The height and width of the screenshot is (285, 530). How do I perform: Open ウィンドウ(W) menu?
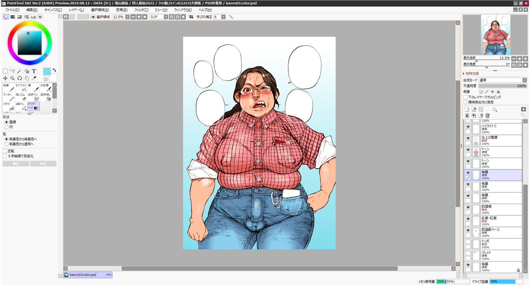[183, 10]
